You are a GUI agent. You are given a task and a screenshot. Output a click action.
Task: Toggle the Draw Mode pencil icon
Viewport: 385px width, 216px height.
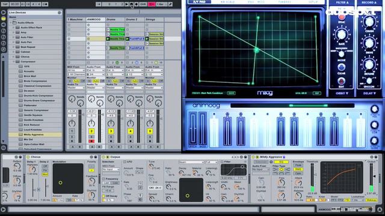[x=170, y=4]
